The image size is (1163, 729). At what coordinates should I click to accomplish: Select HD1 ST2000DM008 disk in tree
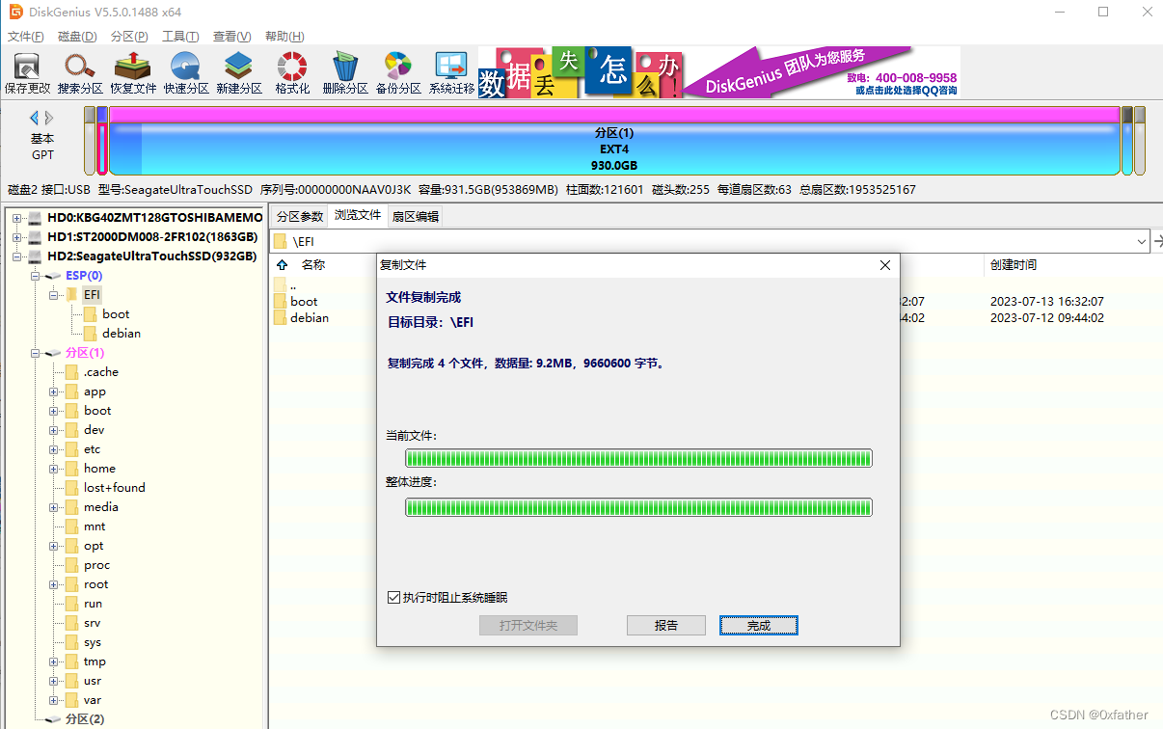152,237
